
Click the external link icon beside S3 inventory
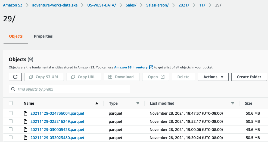151,67
